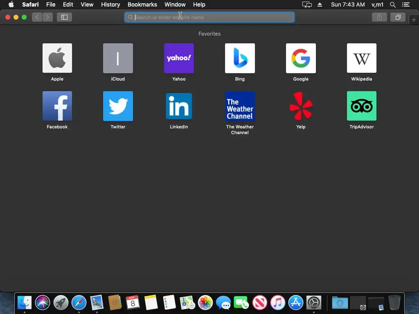Show all tabs overview
Viewport: 419px width, 314px height.
[398, 17]
